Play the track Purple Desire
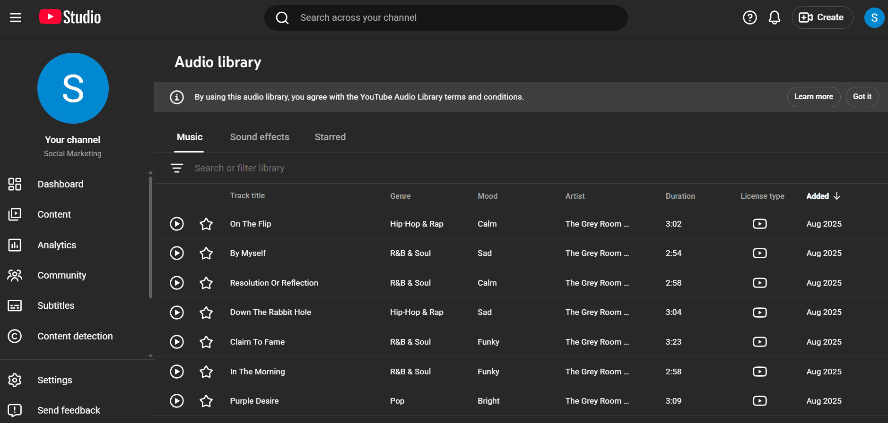The image size is (888, 423). pyautogui.click(x=177, y=401)
